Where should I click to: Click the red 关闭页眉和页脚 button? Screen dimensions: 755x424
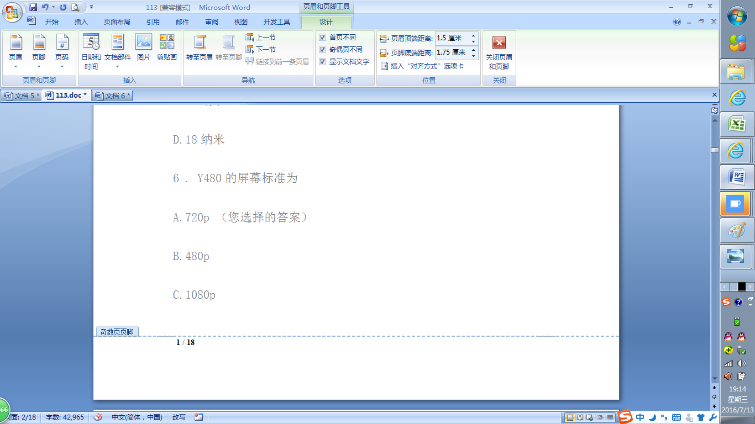pos(499,53)
